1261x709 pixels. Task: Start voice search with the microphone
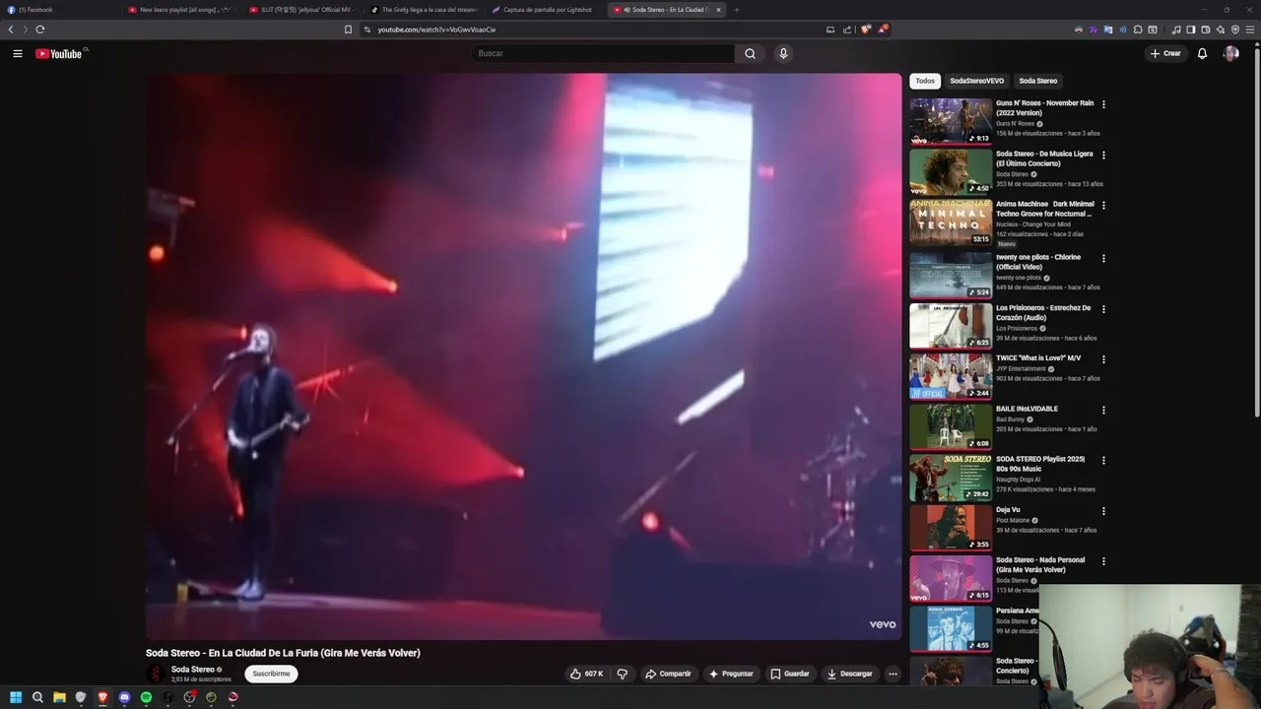point(783,53)
